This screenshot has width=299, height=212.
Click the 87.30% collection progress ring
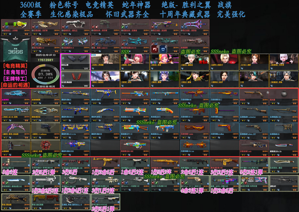coord(45,74)
